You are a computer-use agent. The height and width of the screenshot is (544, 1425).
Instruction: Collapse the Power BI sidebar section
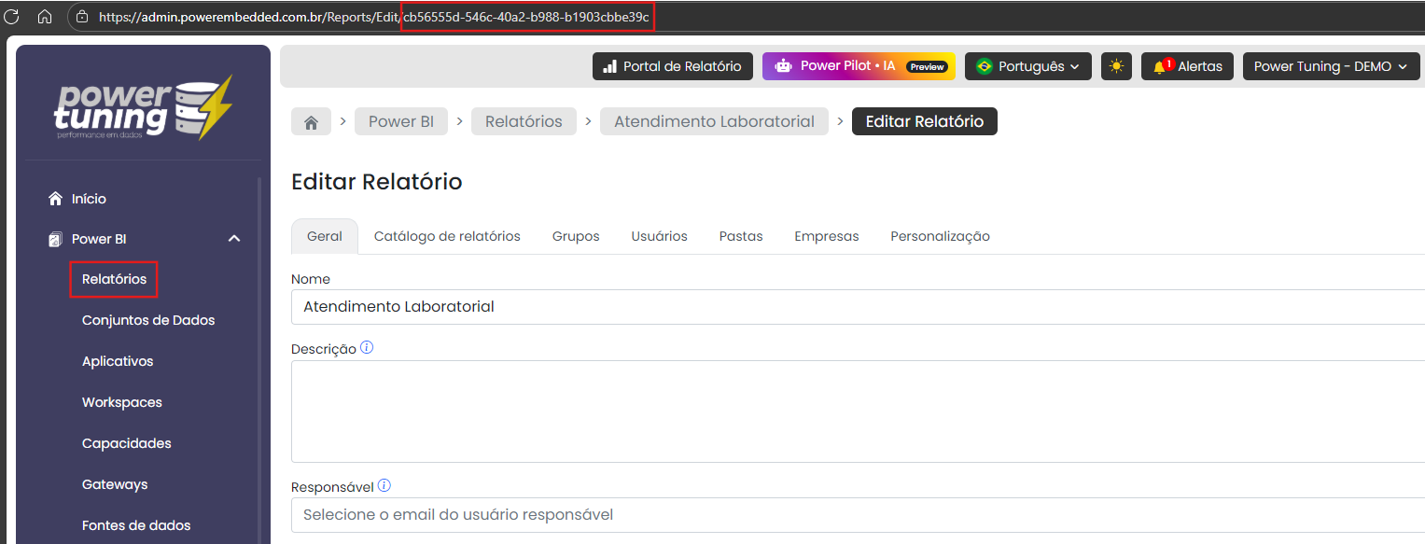234,239
